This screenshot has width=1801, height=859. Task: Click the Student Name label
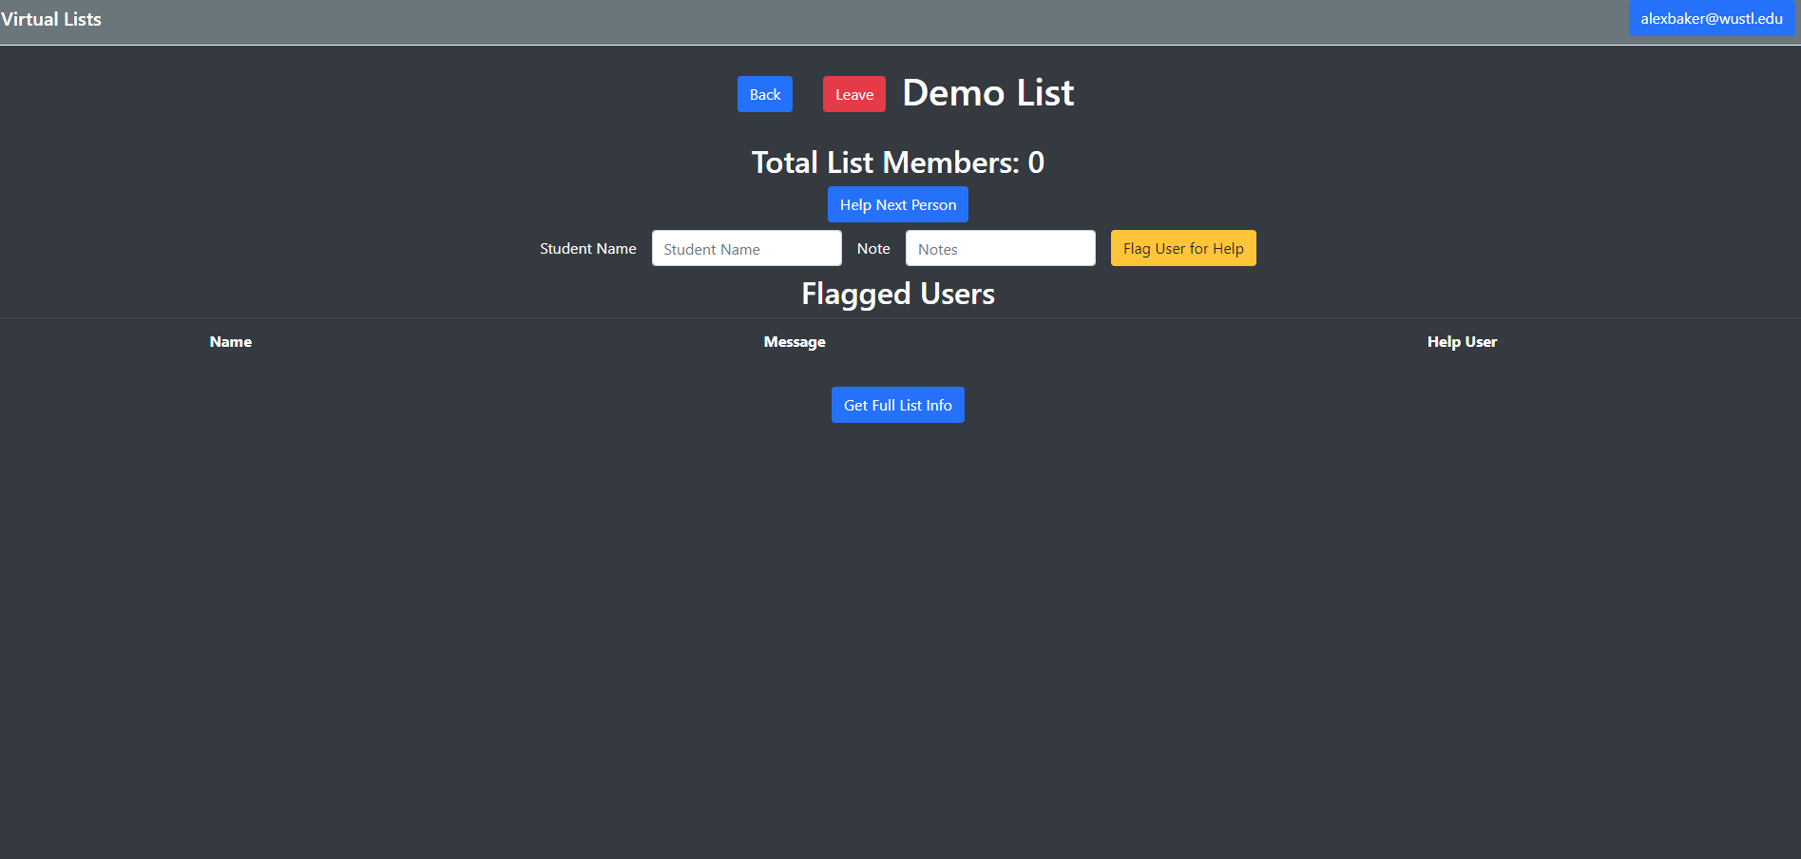tap(588, 248)
